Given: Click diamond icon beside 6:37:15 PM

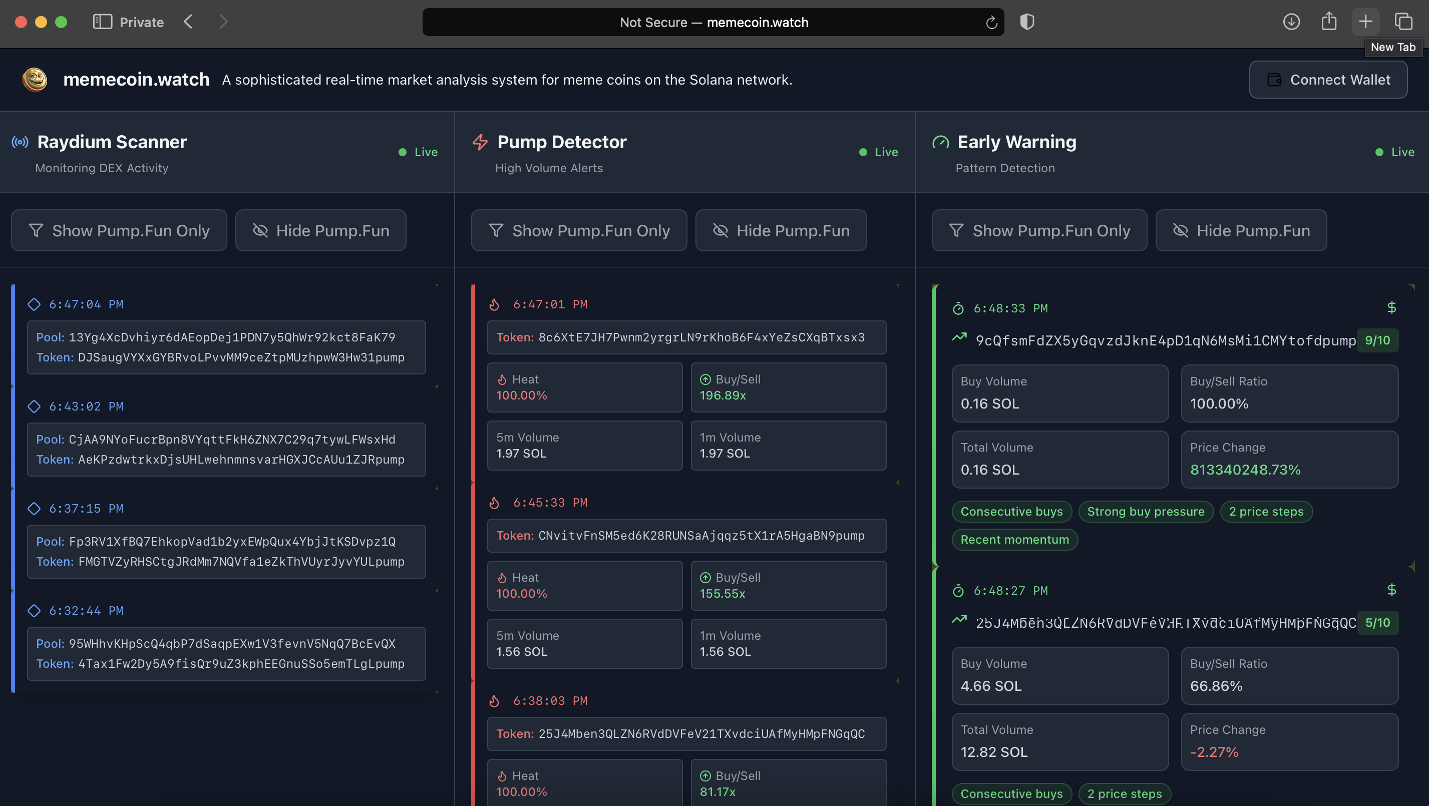Looking at the screenshot, I should [x=34, y=508].
